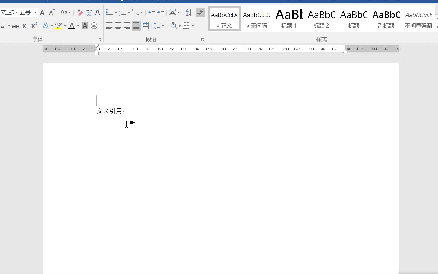The image size is (438, 274).
Task: Apply the 标题 style
Action: [354, 19]
